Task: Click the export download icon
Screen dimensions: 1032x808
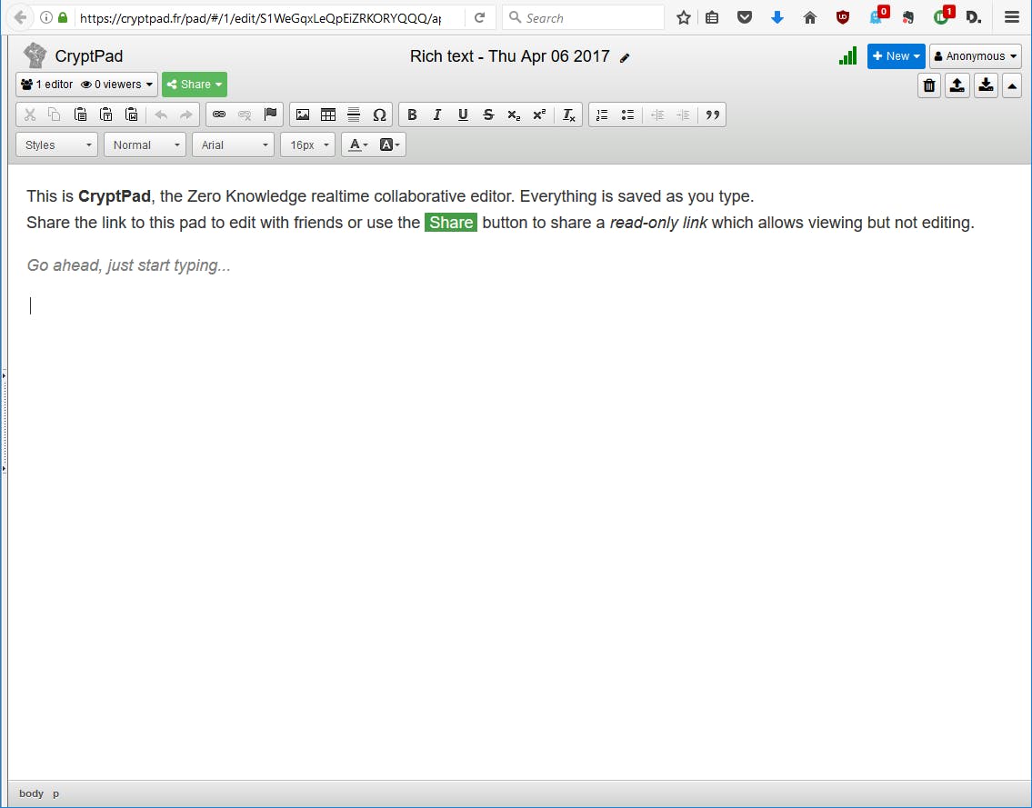Action: [x=986, y=85]
